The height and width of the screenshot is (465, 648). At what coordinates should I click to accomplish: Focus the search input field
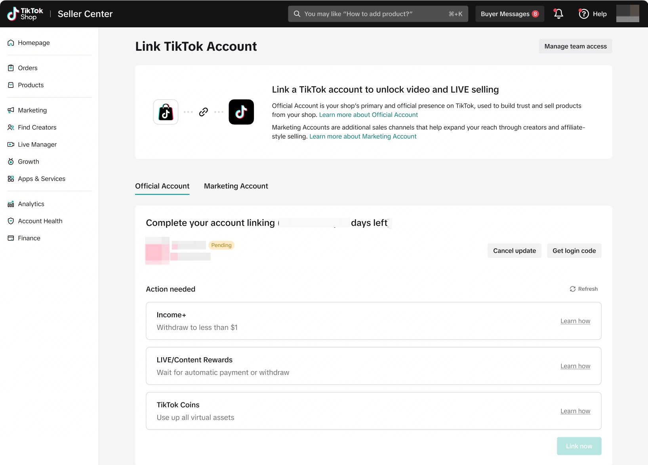pyautogui.click(x=378, y=14)
